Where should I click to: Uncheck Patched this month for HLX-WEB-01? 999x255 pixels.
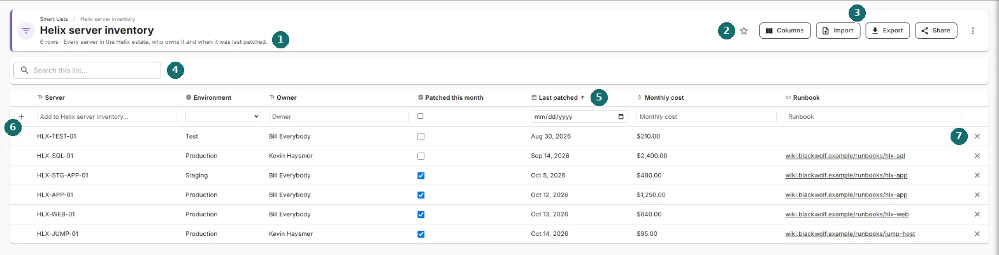pyautogui.click(x=420, y=214)
